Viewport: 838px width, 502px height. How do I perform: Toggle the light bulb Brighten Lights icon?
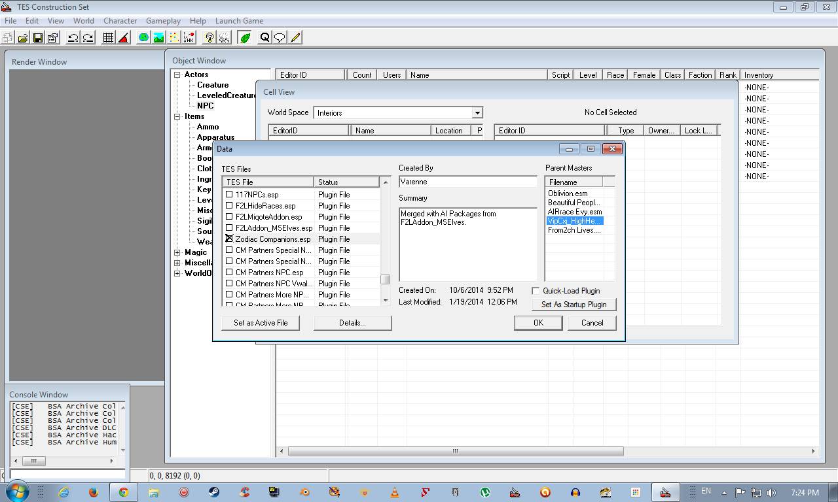[x=209, y=38]
